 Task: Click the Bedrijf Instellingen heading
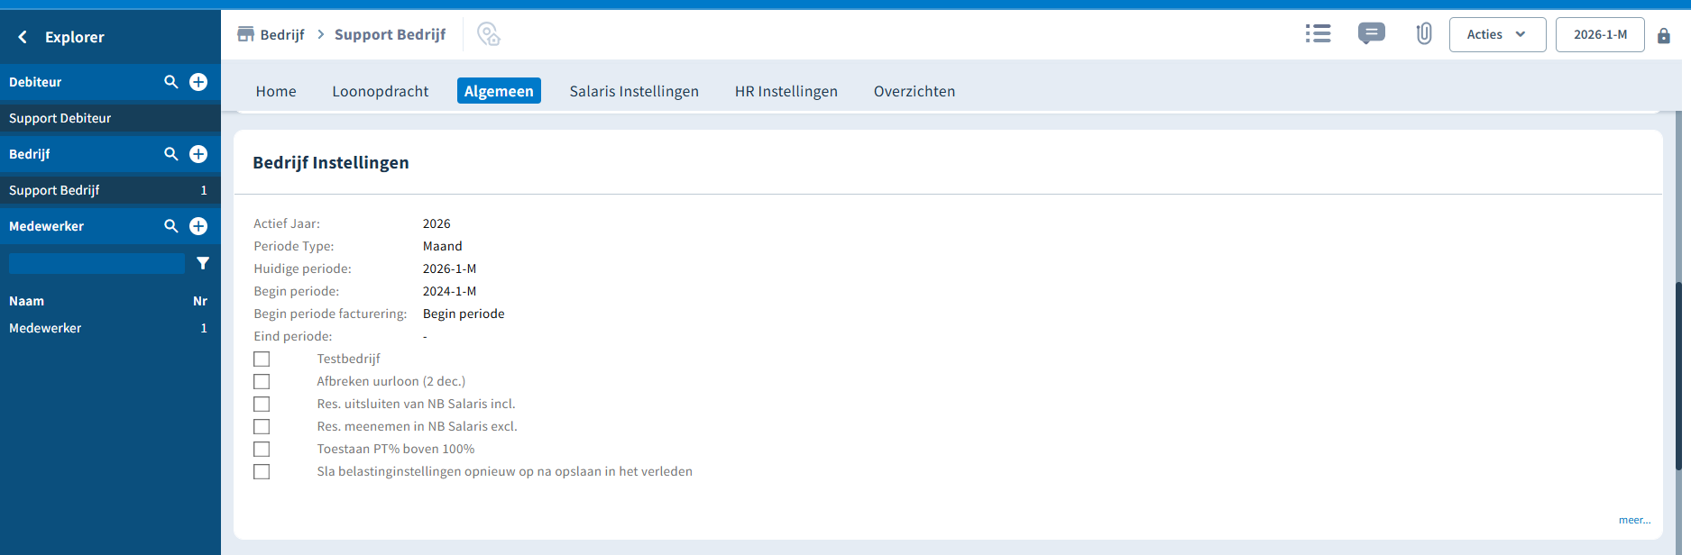(331, 162)
